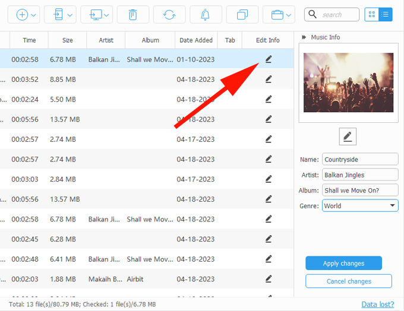Collapse the Music Info panel
The height and width of the screenshot is (311, 404).
click(305, 37)
